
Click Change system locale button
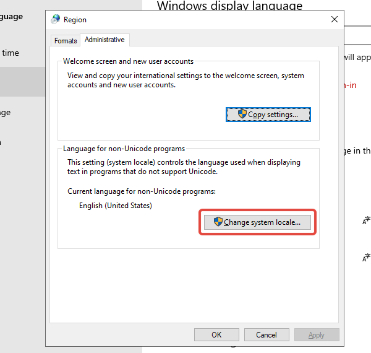pyautogui.click(x=257, y=222)
